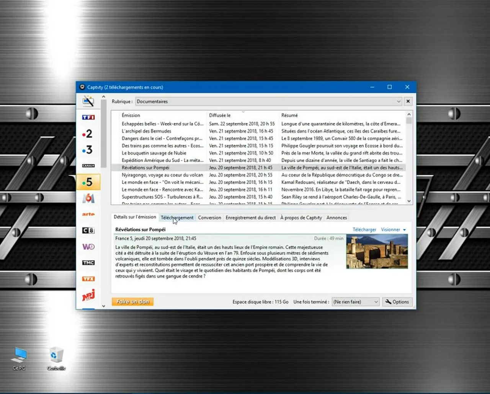Screen dimensions: 490x394
Task: Click date cell Jeu. 20 septembre 2018, 21 h 45
Action: click(241, 167)
